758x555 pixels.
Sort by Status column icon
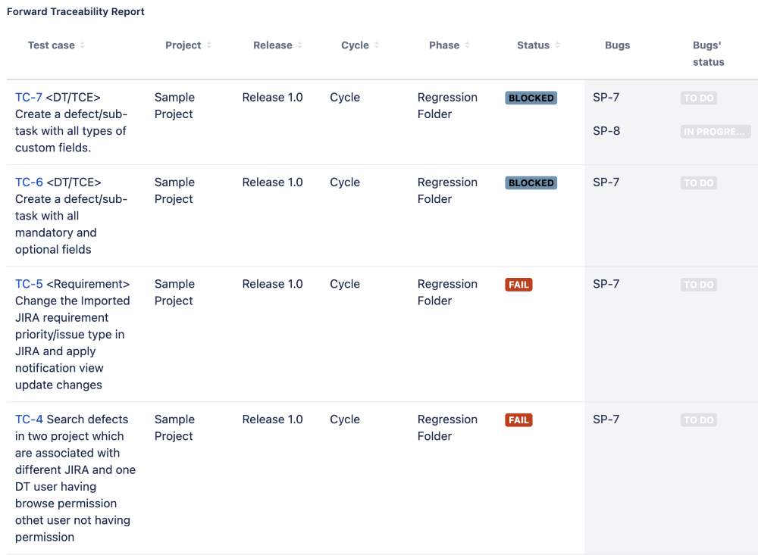[558, 45]
